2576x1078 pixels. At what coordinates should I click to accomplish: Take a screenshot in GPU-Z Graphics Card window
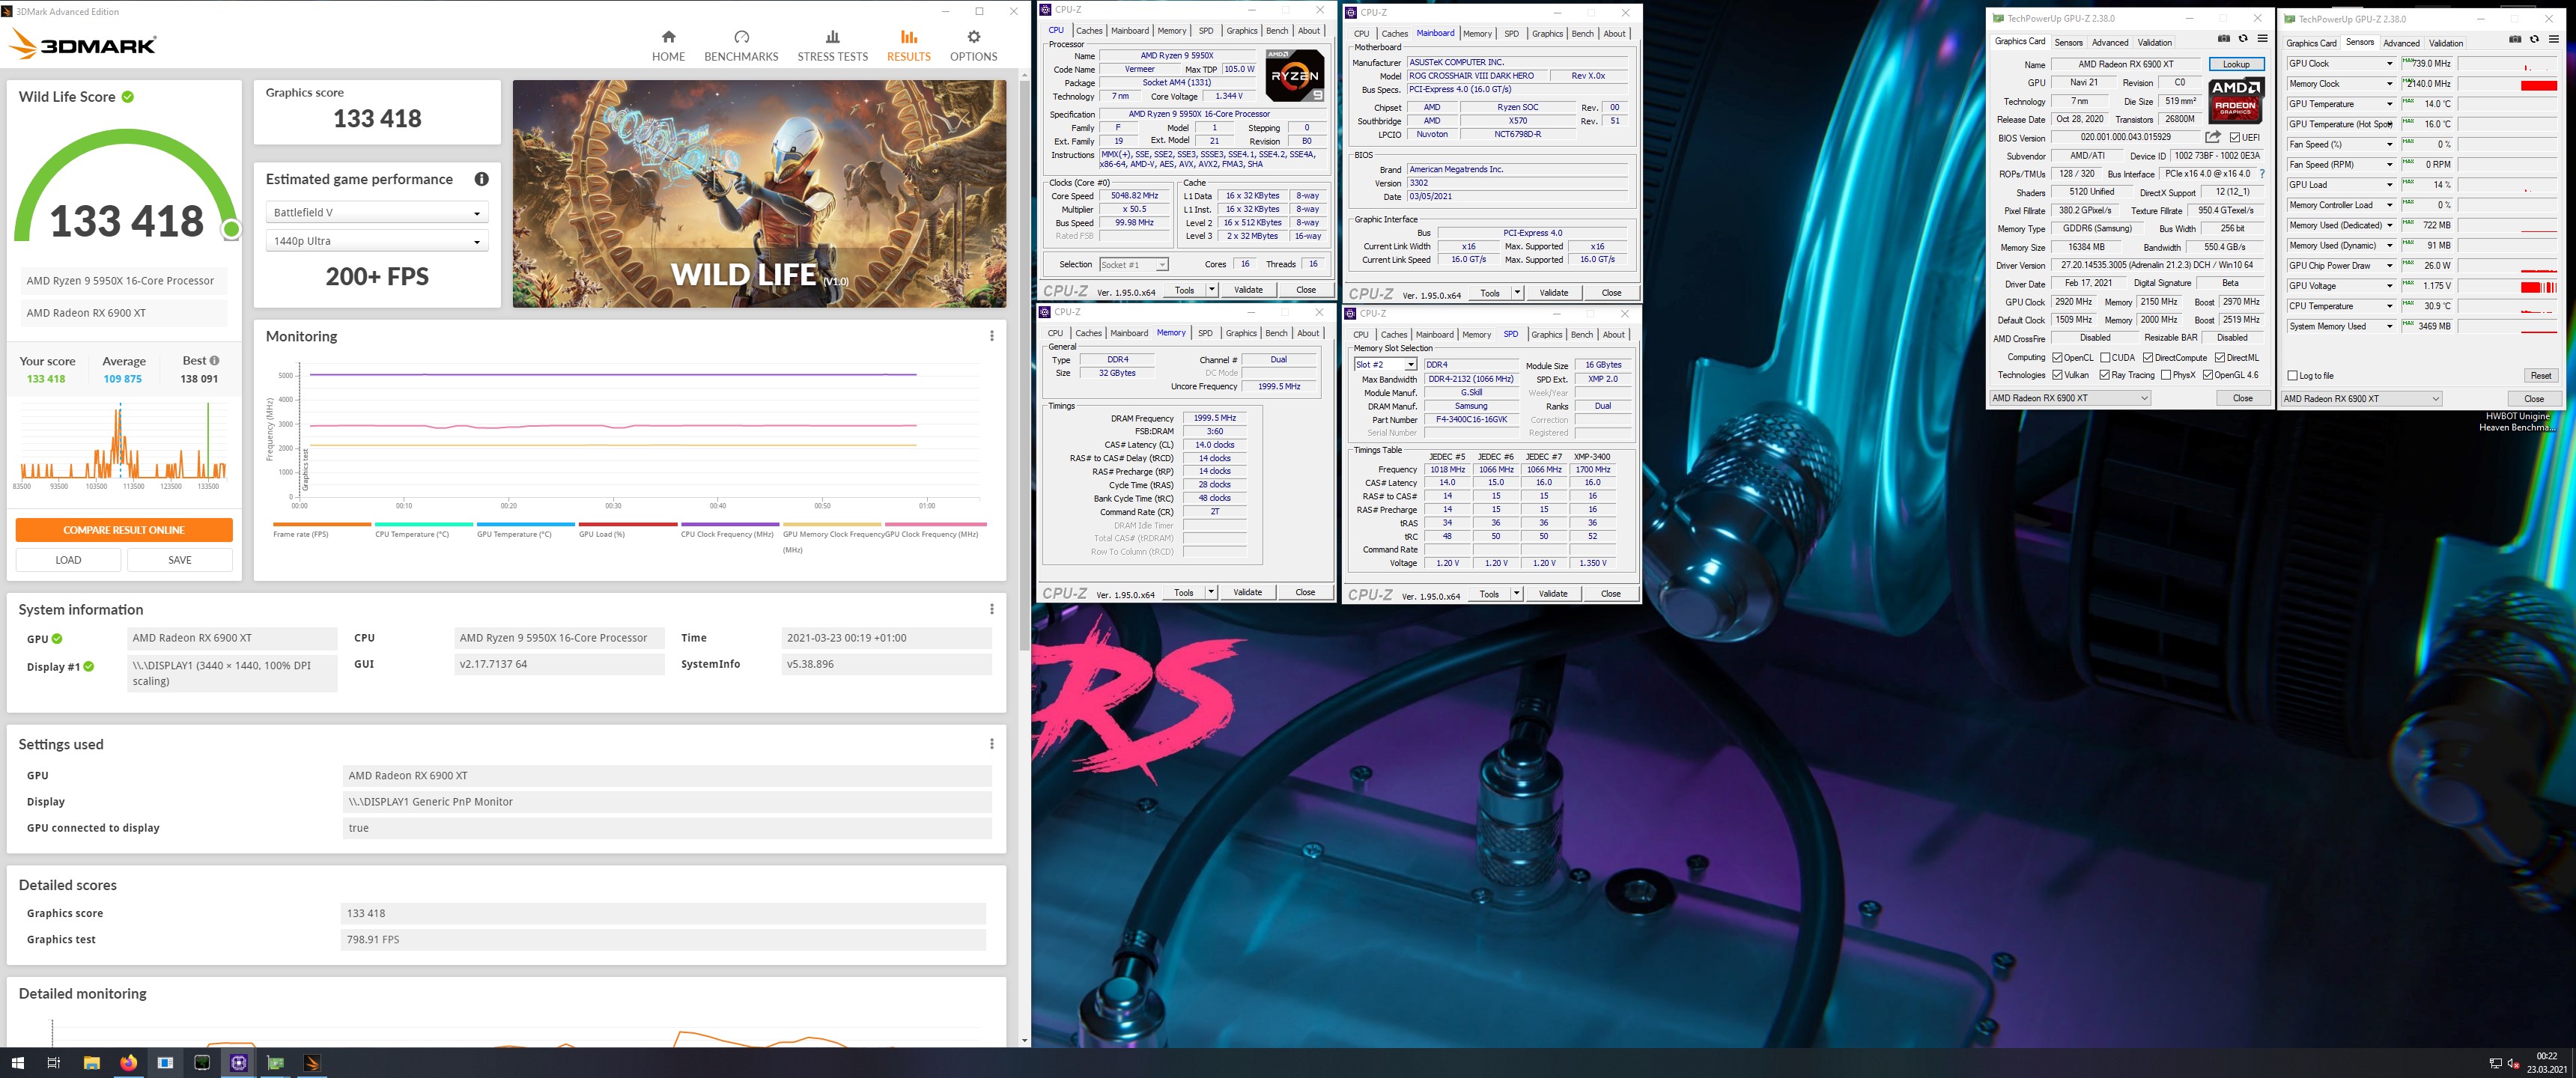click(2223, 39)
